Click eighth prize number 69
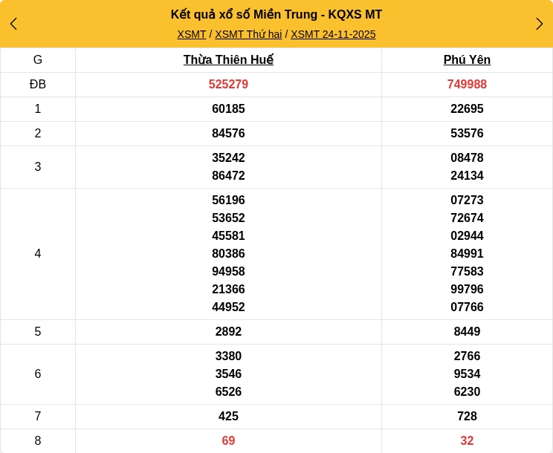This screenshot has height=453, width=553. [x=228, y=441]
